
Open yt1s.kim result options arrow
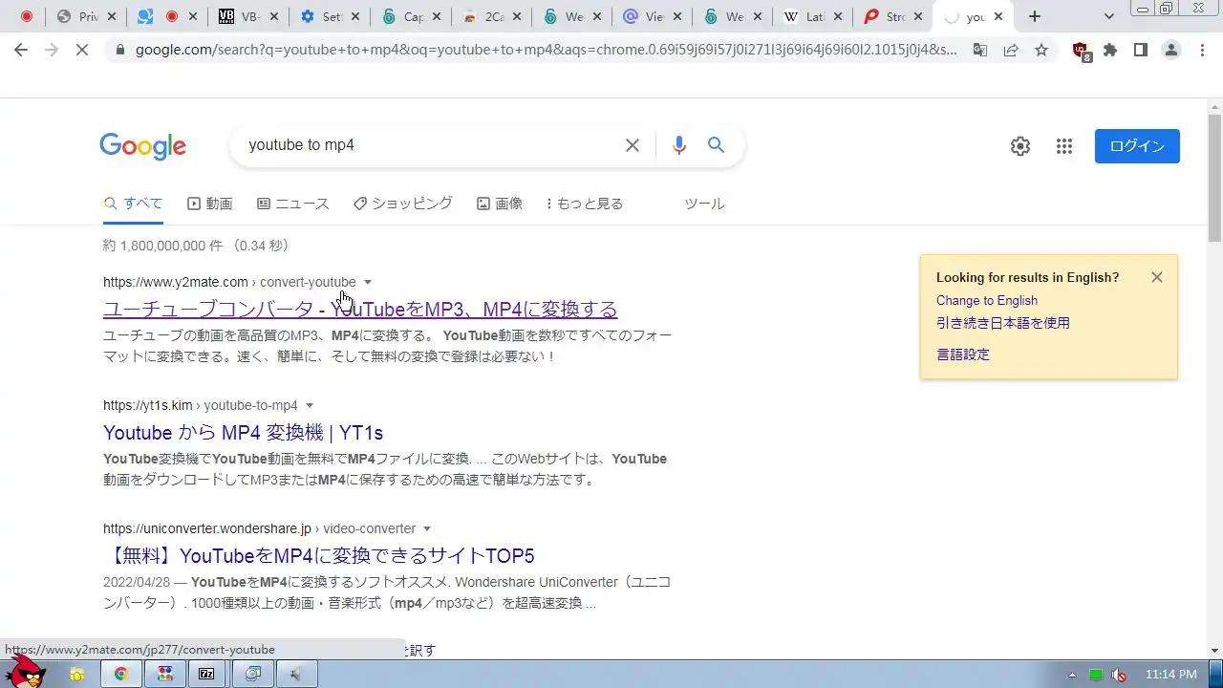coord(310,405)
